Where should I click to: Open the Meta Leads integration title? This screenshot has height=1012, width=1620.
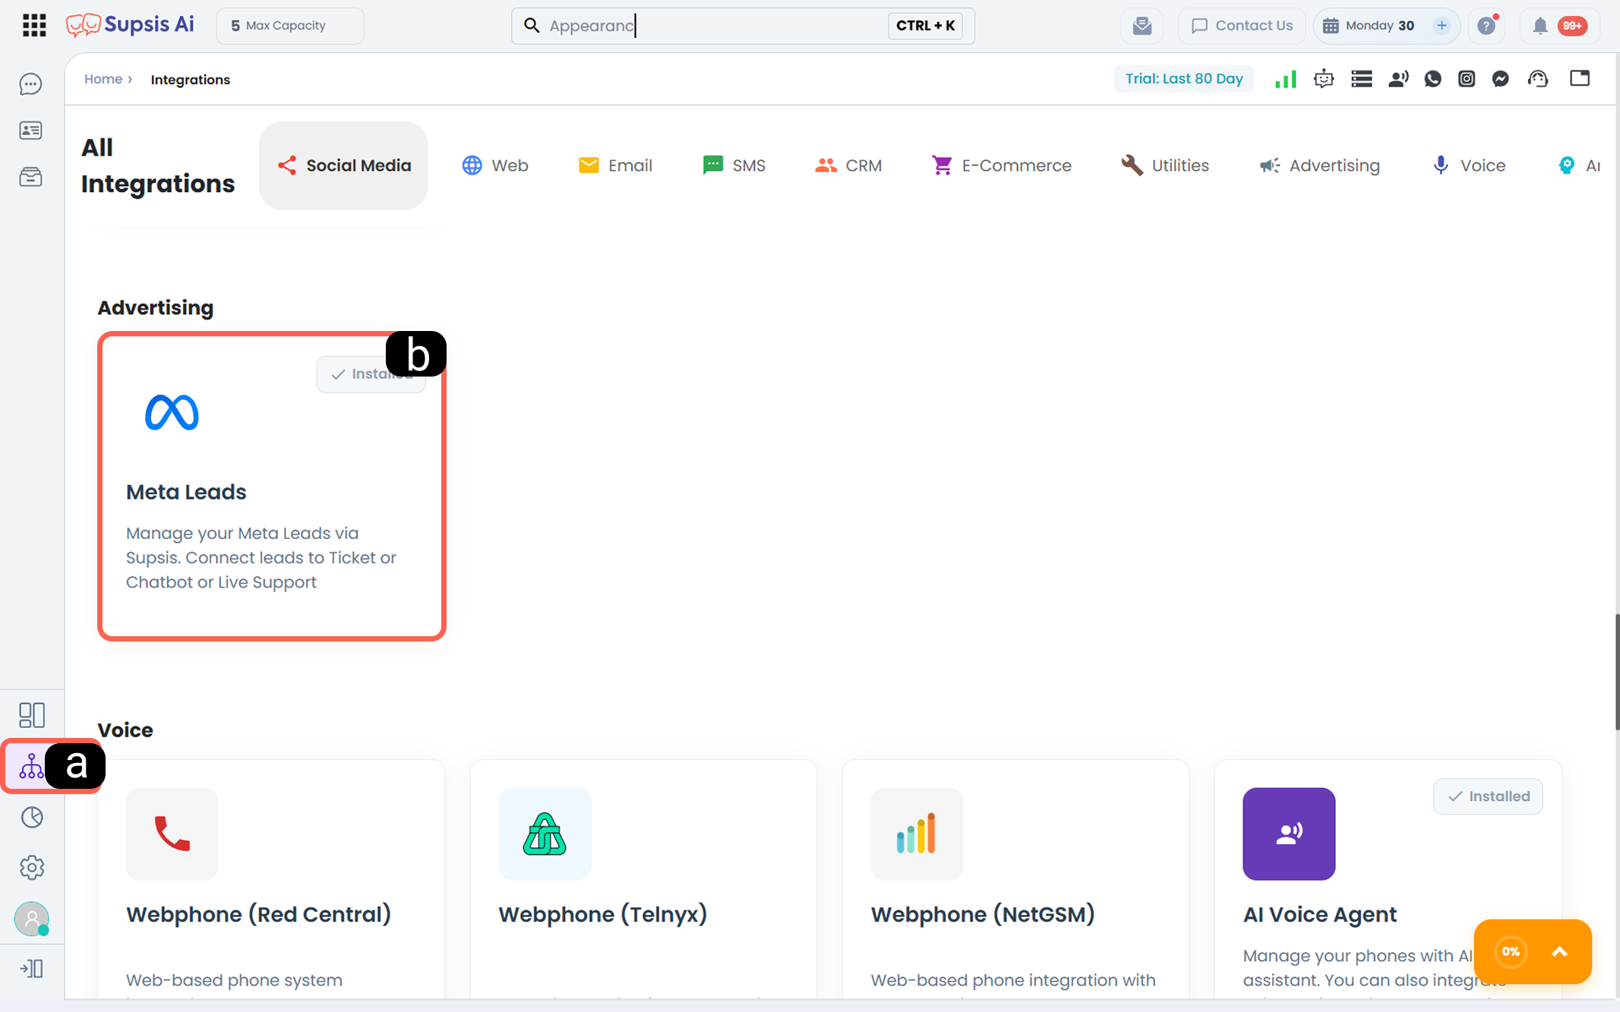tap(186, 492)
